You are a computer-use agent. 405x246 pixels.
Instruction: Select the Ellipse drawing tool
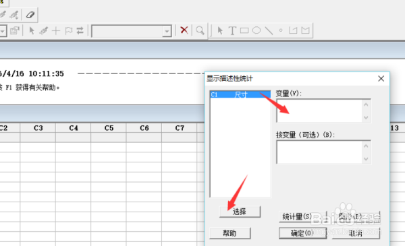click(256, 30)
